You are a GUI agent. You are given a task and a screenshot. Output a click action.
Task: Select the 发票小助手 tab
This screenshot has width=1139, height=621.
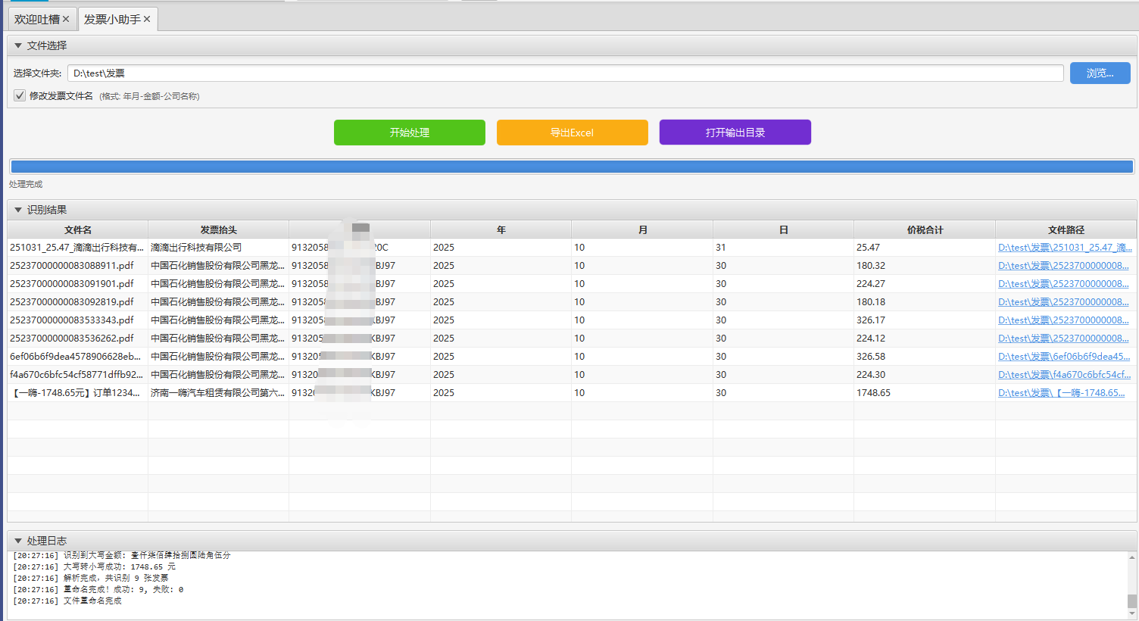click(112, 19)
